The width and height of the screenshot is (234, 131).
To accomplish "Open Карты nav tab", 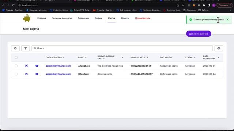I will pyautogui.click(x=112, y=18).
